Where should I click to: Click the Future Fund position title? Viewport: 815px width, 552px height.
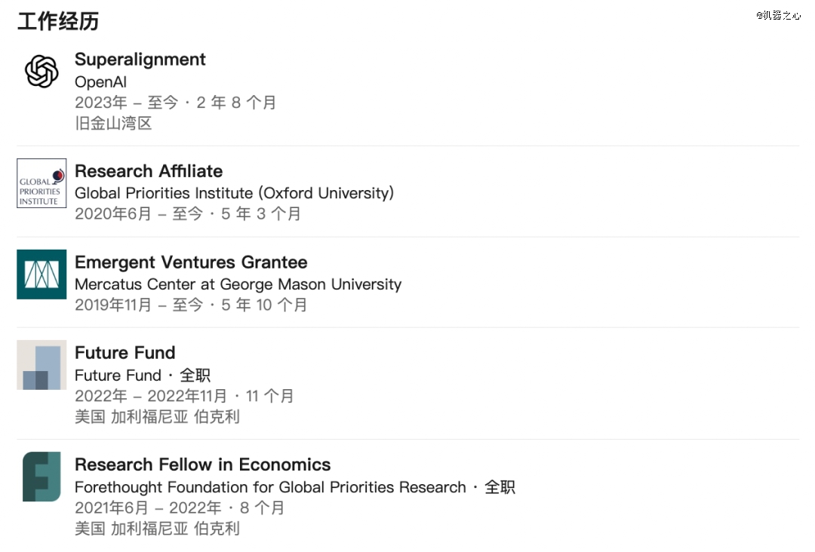pyautogui.click(x=125, y=353)
